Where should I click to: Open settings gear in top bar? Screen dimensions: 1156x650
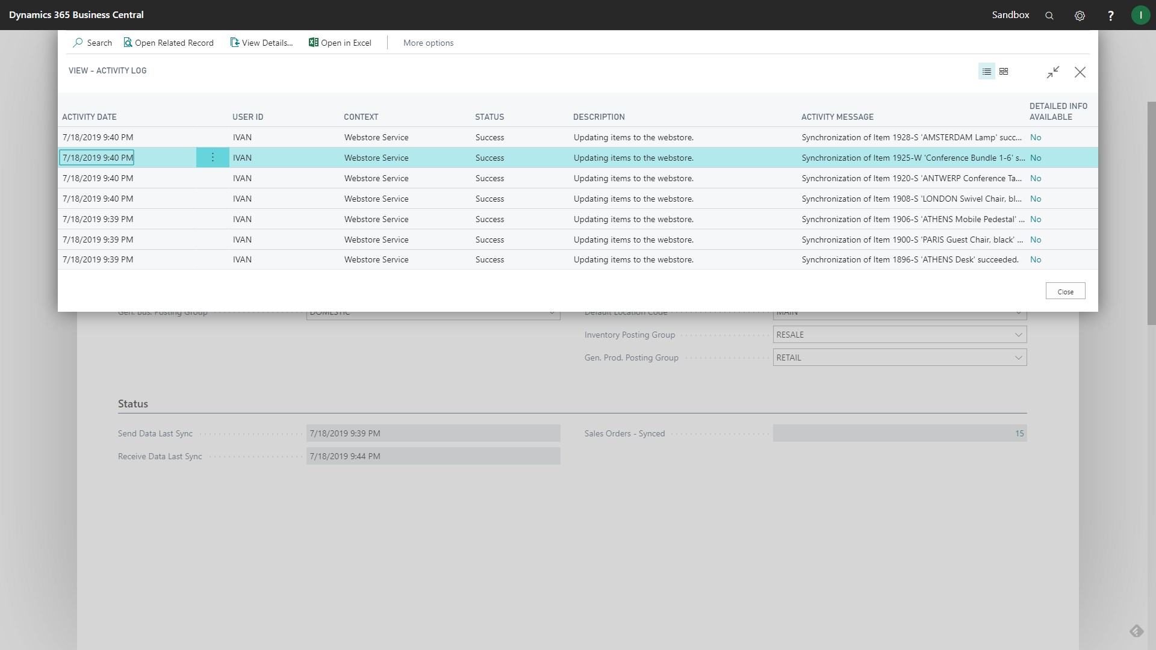tap(1080, 16)
